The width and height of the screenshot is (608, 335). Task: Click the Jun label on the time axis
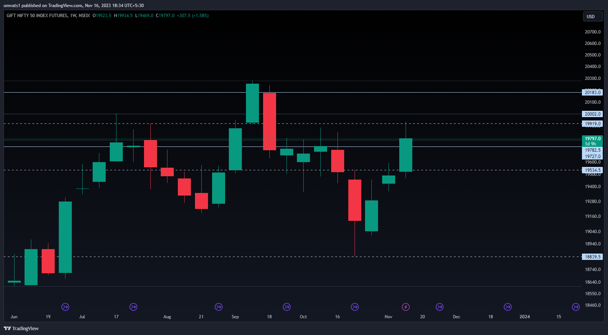(14, 317)
